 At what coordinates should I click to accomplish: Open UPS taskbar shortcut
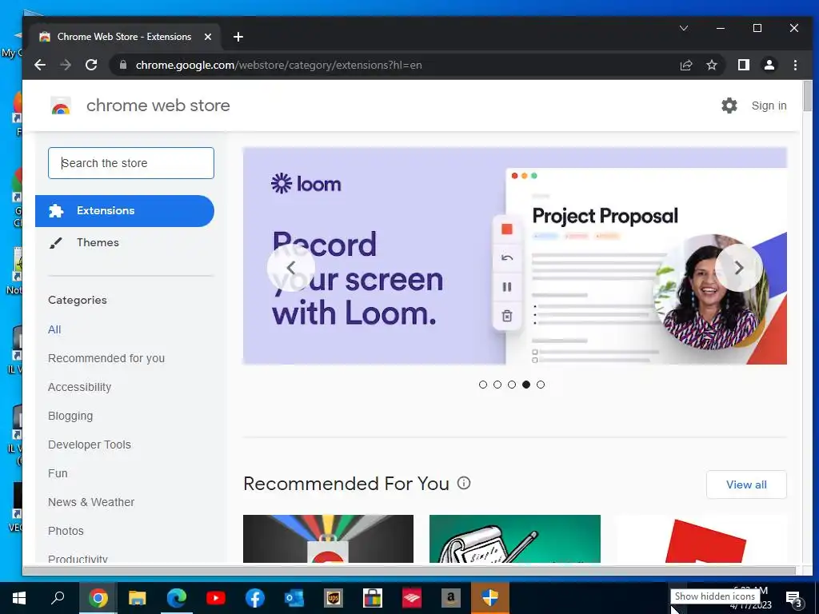(x=334, y=598)
